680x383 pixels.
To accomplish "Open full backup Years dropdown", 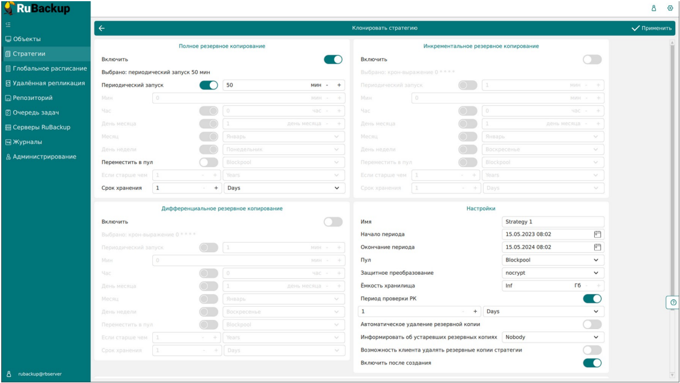I will (x=284, y=175).
